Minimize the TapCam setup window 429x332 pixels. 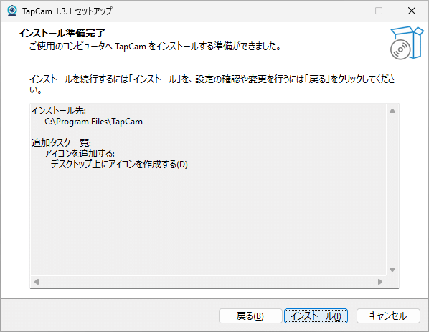346,11
